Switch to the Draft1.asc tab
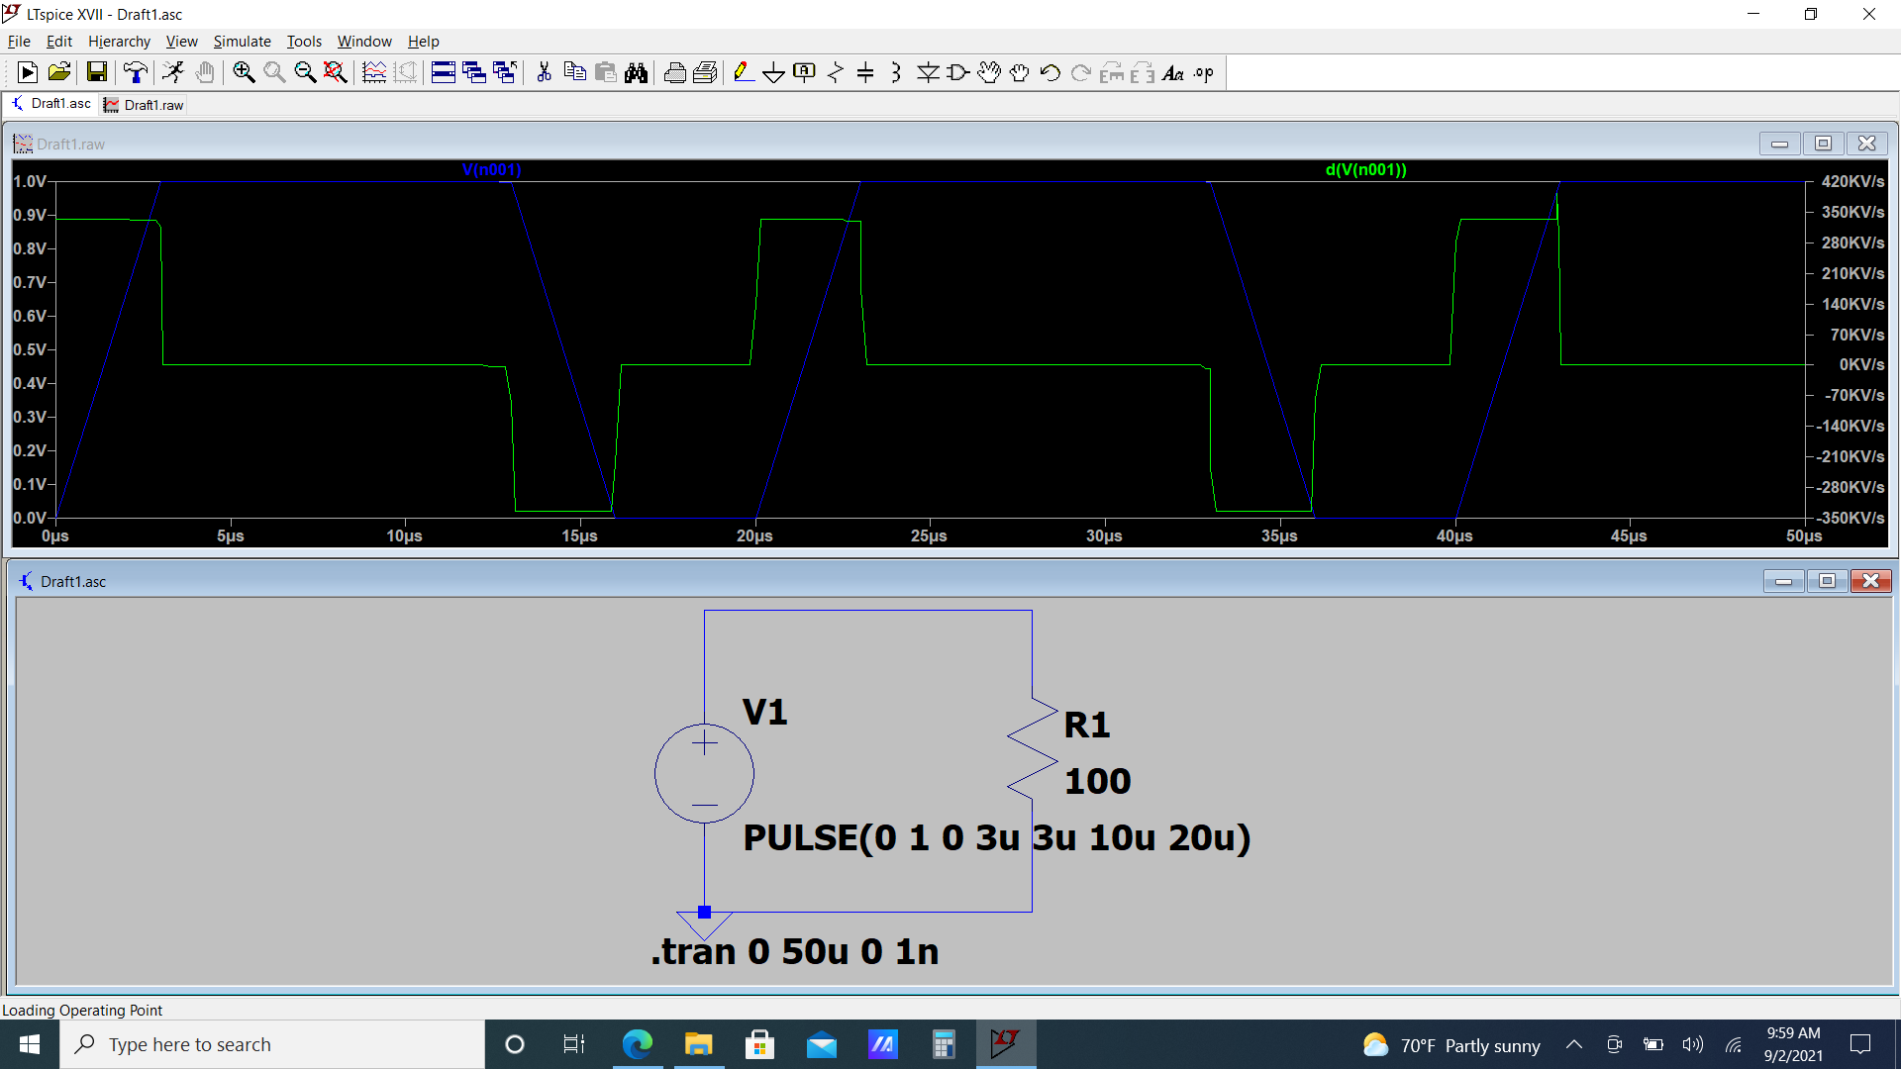1901x1069 pixels. [51, 104]
